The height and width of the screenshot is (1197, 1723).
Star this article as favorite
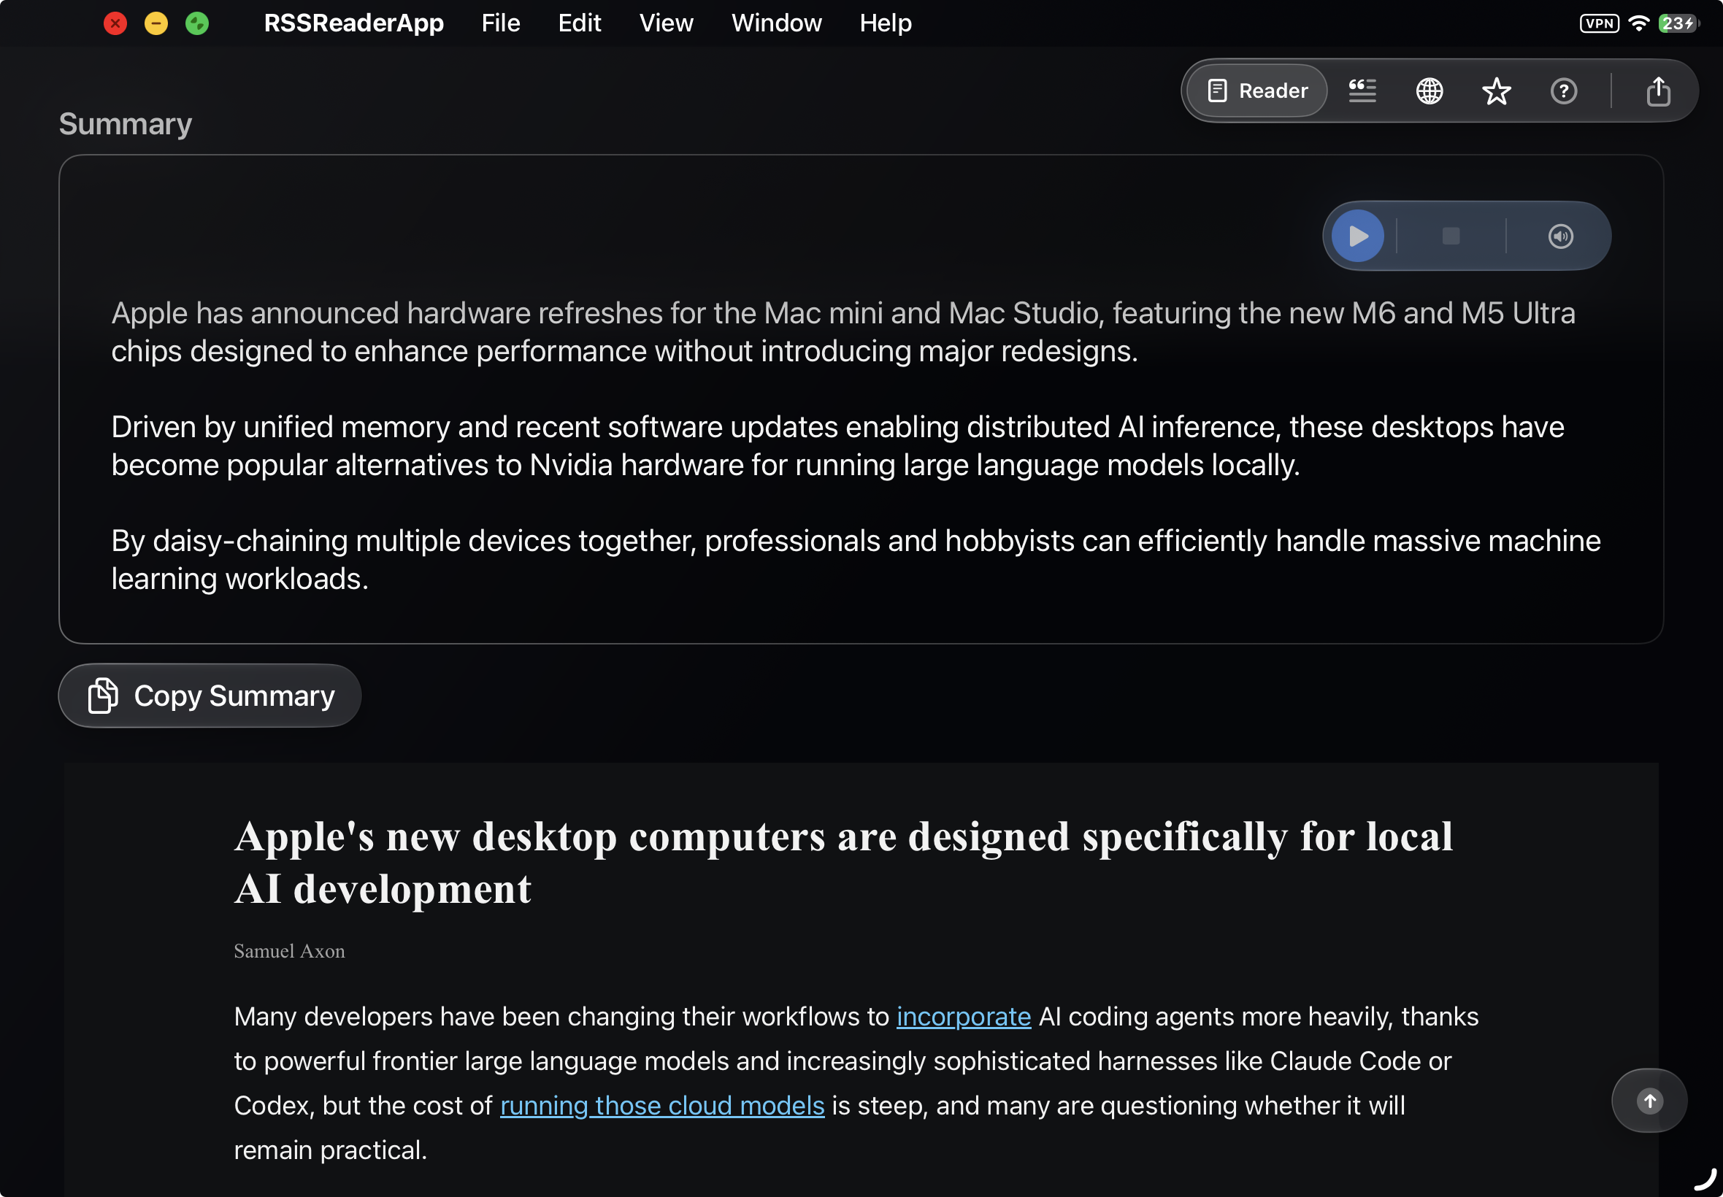(x=1497, y=91)
